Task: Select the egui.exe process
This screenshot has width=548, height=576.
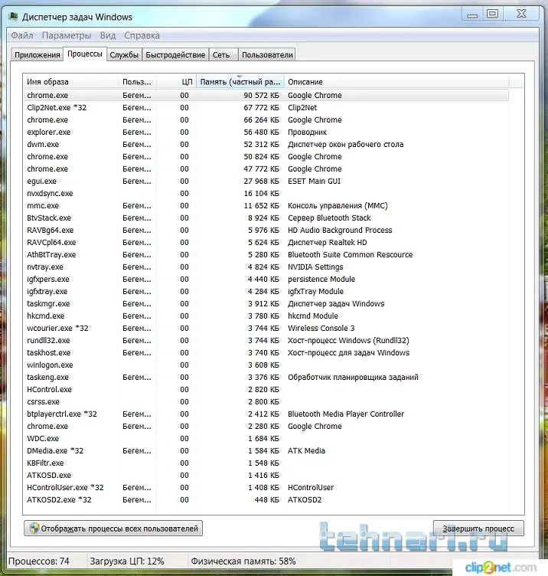Action: [266, 181]
